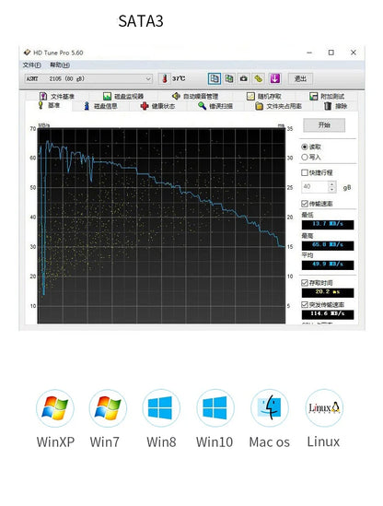
Task: Select the 写入 radio button
Action: (305, 158)
